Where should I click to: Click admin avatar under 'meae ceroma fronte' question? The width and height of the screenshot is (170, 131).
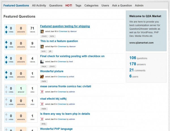pyautogui.click(x=42, y=91)
